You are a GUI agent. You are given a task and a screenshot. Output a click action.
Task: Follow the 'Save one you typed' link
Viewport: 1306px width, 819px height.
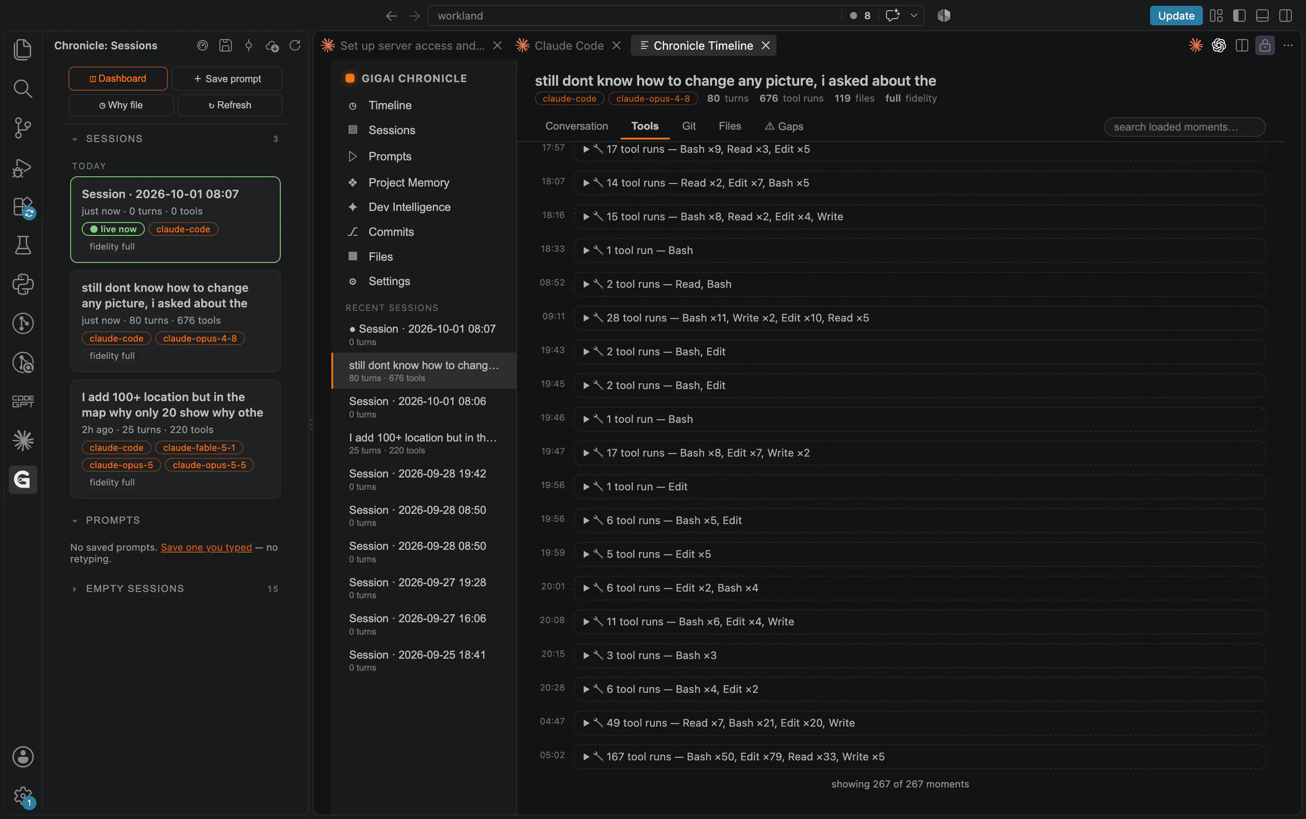point(207,547)
